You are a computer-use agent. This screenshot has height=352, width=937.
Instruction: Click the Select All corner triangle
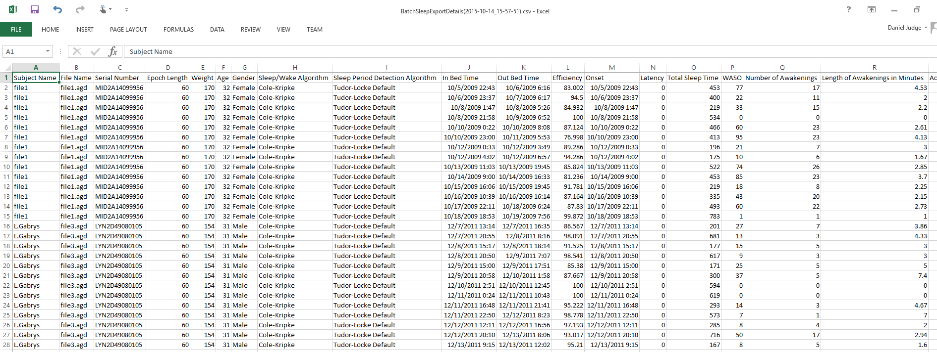coord(7,68)
